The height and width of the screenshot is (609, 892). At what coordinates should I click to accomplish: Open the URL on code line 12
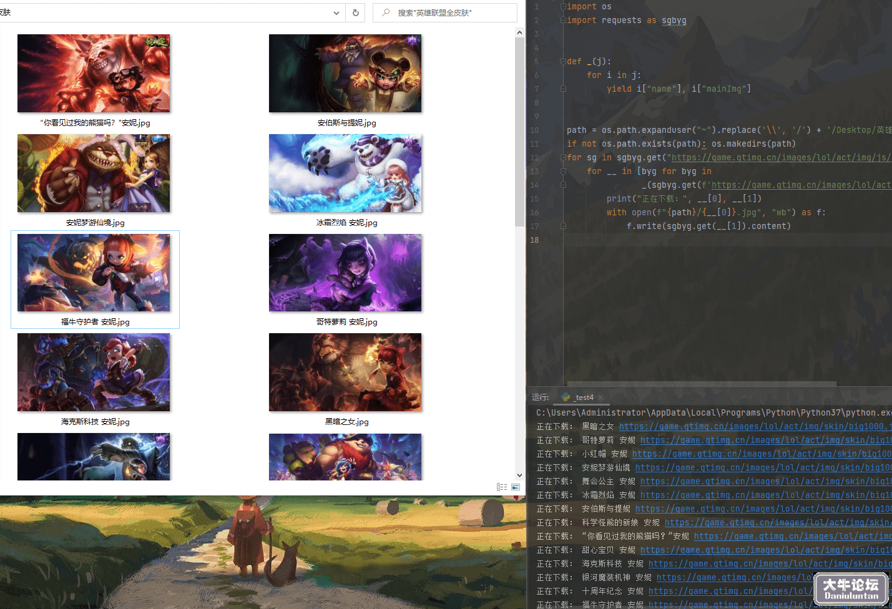tap(782, 157)
